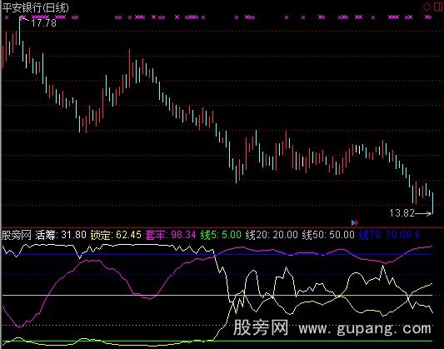Image resolution: width=444 pixels, height=349 pixels.
Task: Click the 17.78 high price label
Action: (43, 23)
